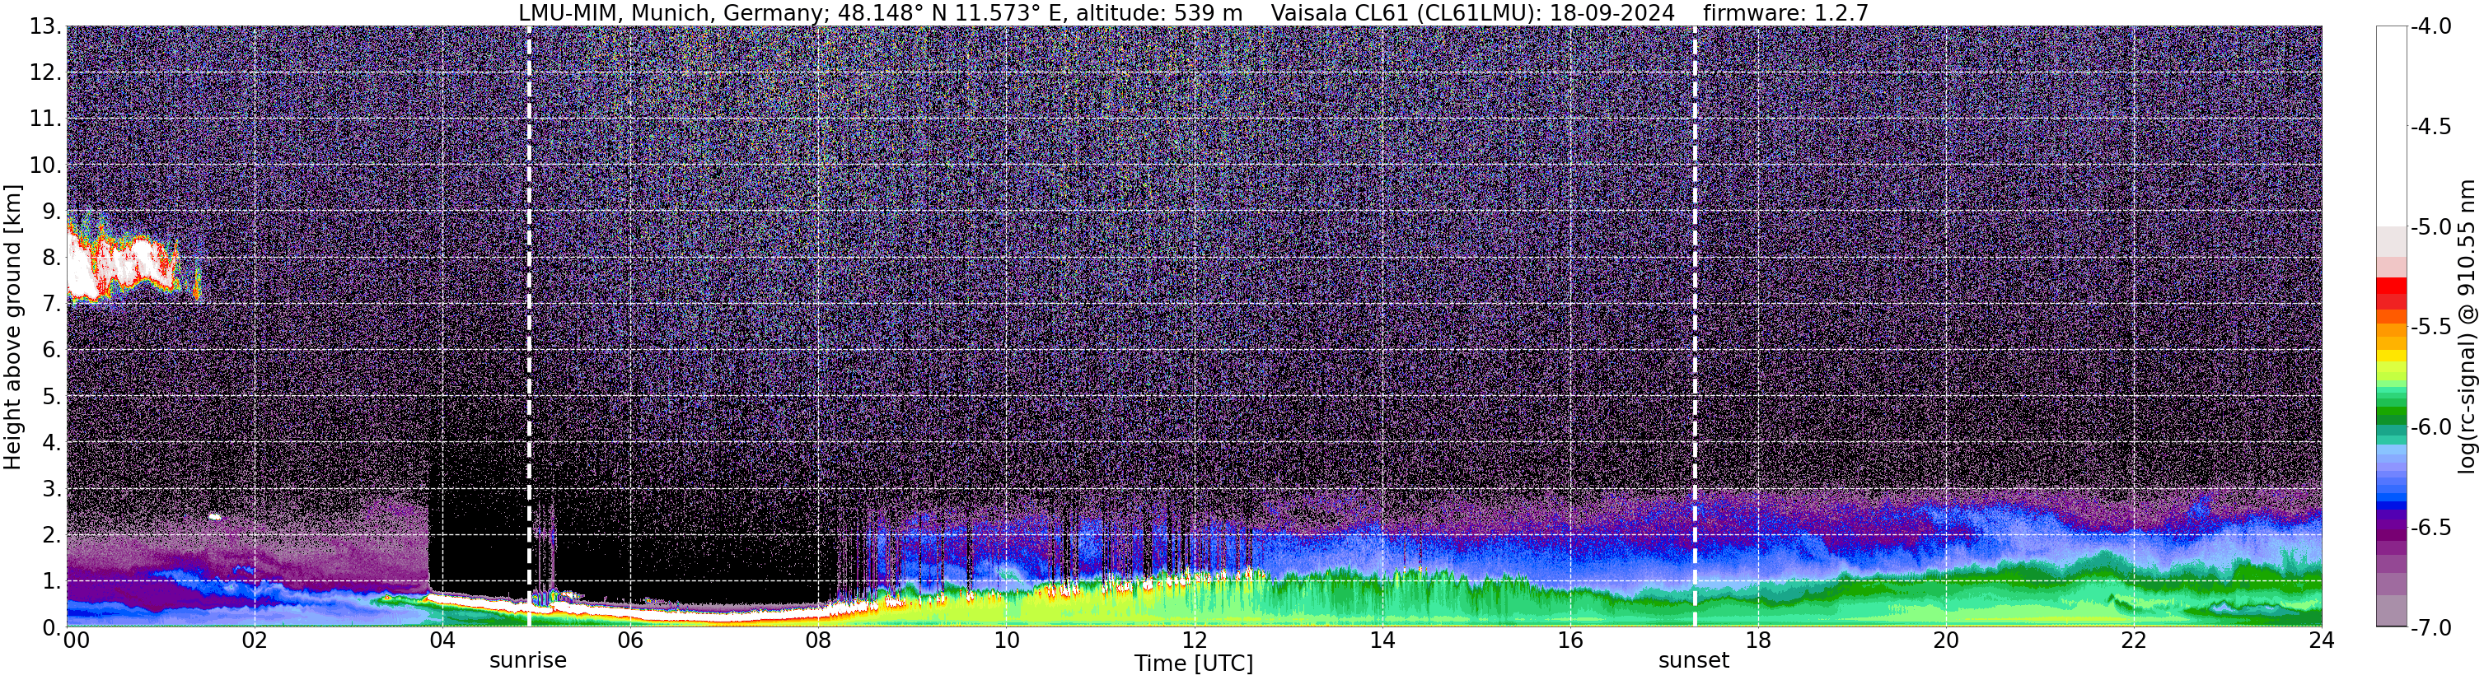Screen dimensions: 2484x680
Task: Click the '7.' height axis tick label
Action: tap(51, 305)
